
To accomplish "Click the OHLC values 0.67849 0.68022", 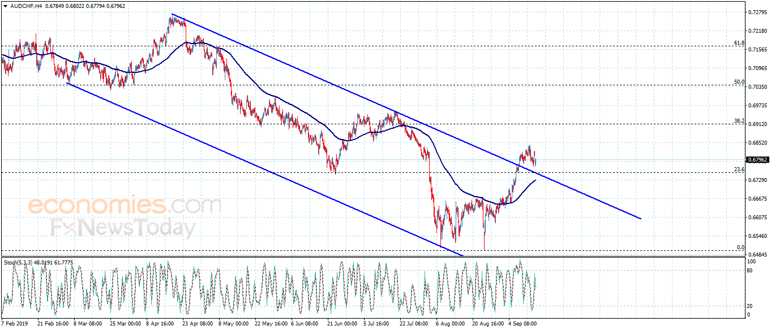I will click(x=63, y=6).
